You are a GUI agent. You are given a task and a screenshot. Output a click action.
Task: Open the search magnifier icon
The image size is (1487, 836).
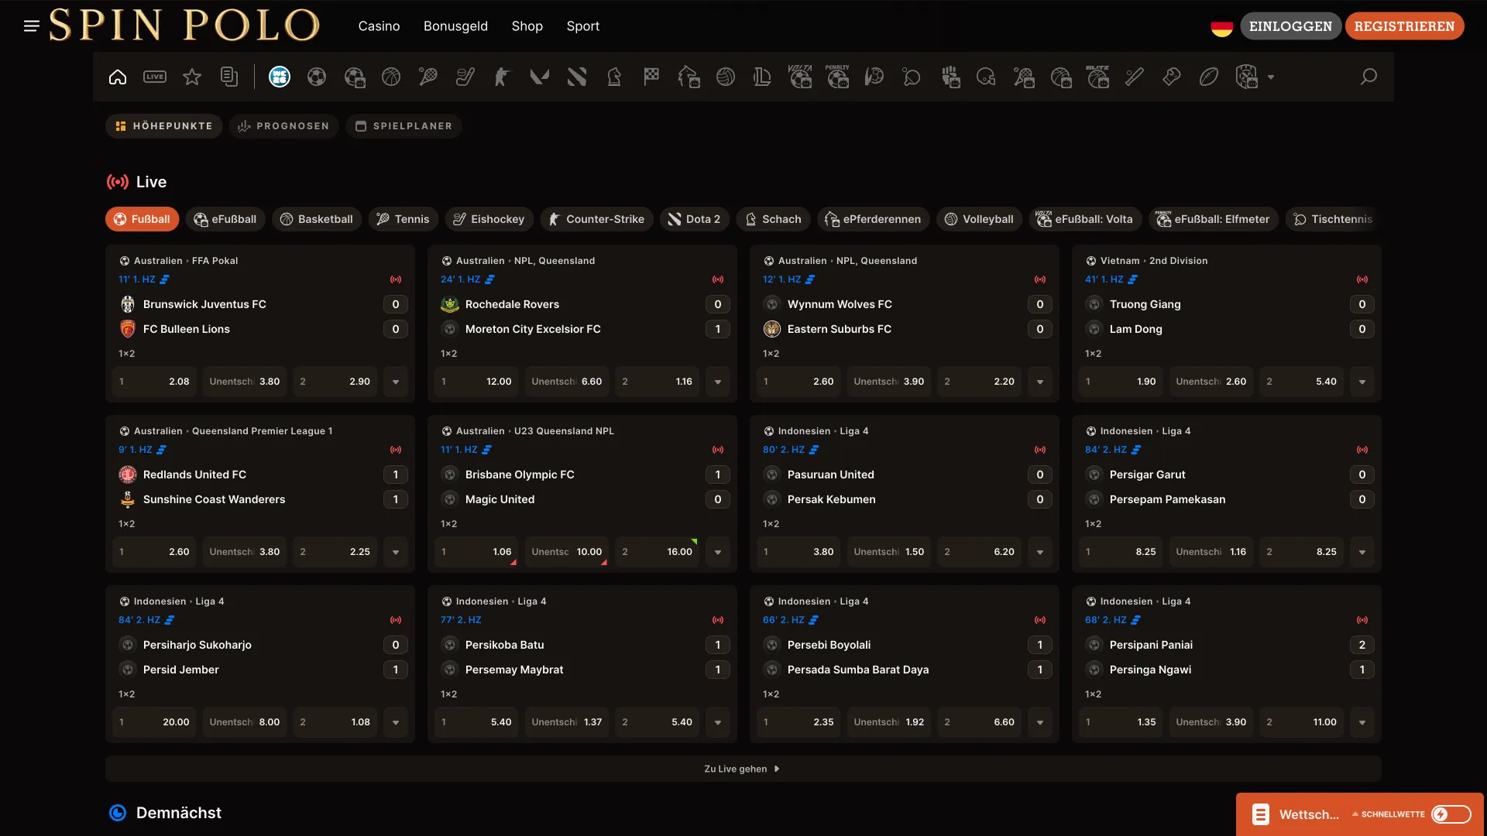(1369, 77)
